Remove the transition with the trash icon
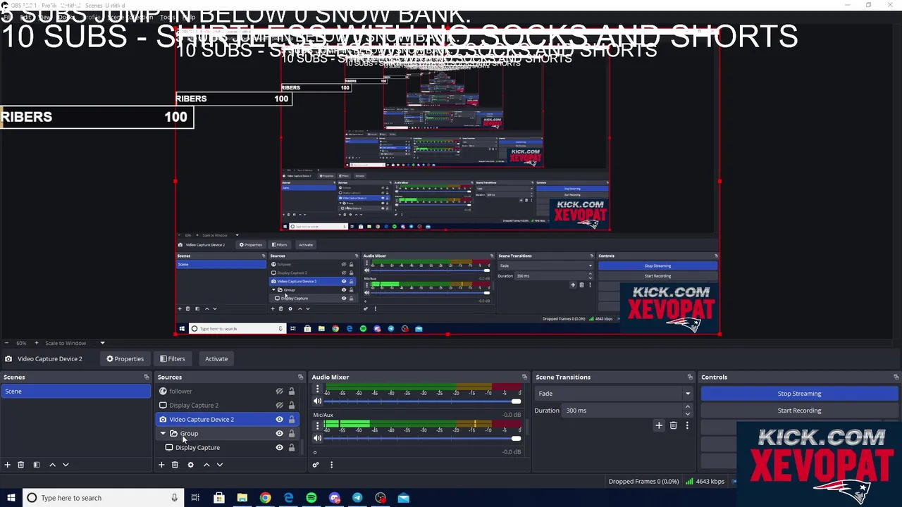Screen dimensions: 902x507 (673, 425)
